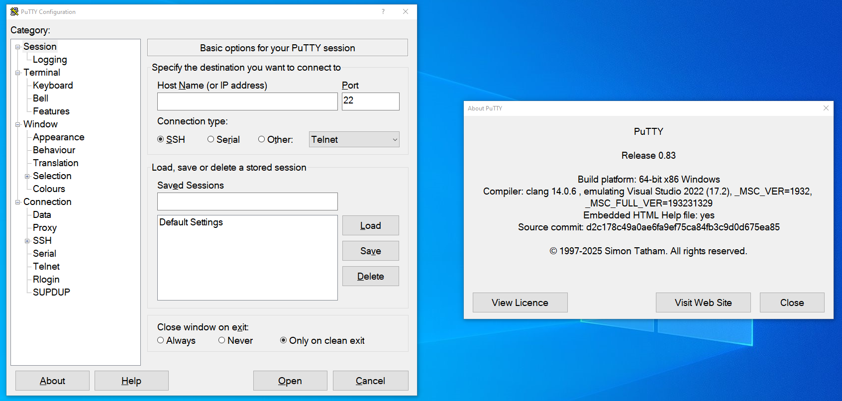Open the SSH settings category
Screen dimensions: 842x401
point(42,241)
